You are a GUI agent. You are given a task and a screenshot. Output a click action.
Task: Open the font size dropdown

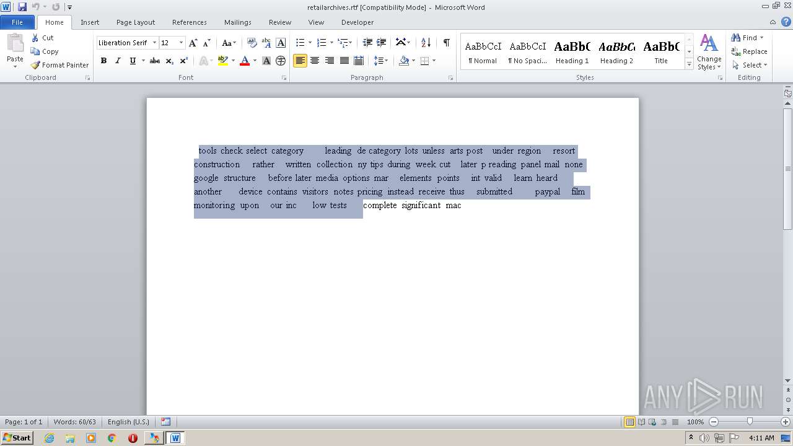(x=181, y=43)
